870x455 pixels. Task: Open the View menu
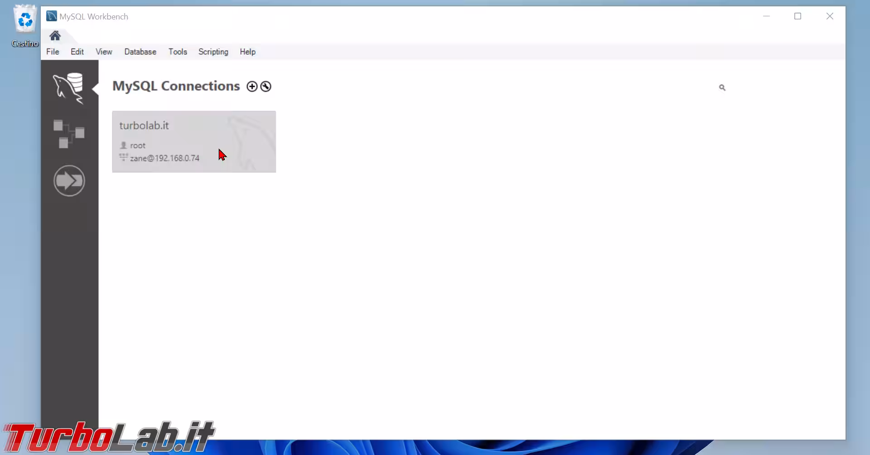click(x=104, y=52)
